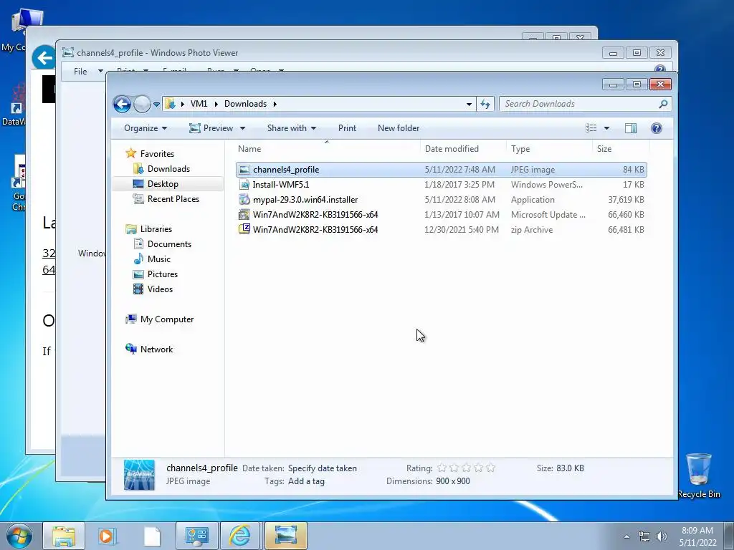734x550 pixels.
Task: Open view options dropdown arrow
Action: point(606,128)
